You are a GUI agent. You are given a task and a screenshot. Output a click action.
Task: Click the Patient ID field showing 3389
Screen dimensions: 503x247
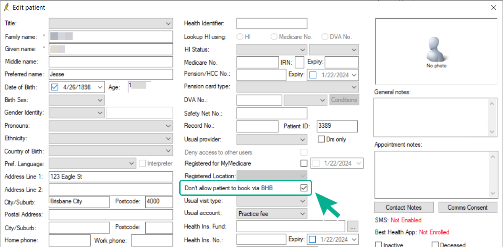(337, 126)
